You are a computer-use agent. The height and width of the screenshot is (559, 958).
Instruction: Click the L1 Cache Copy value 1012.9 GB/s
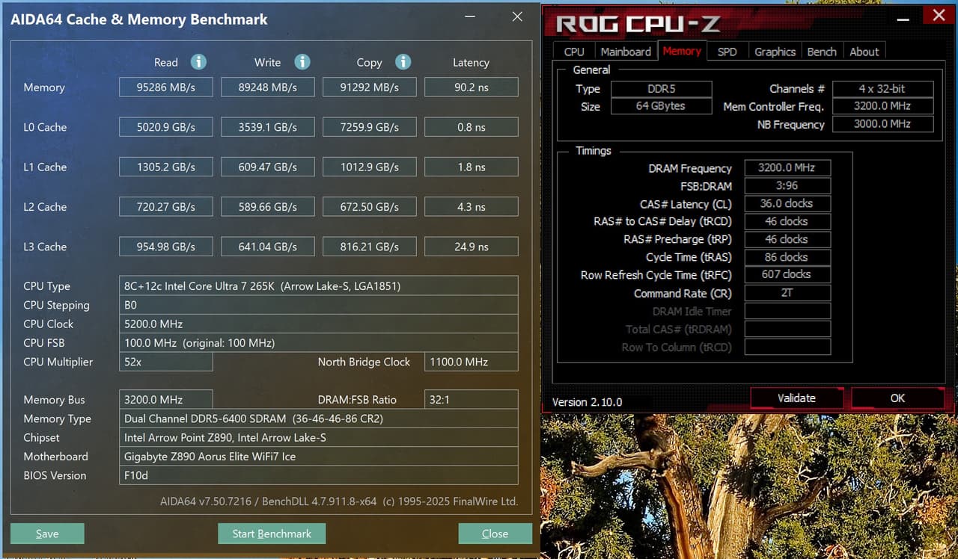pyautogui.click(x=370, y=167)
